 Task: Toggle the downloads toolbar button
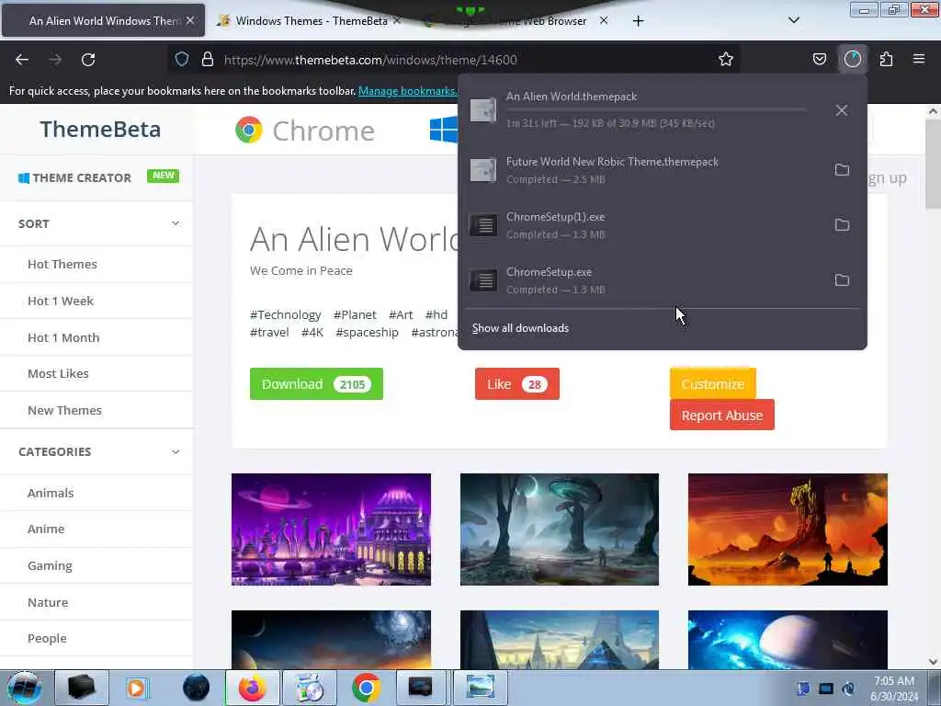tap(853, 59)
